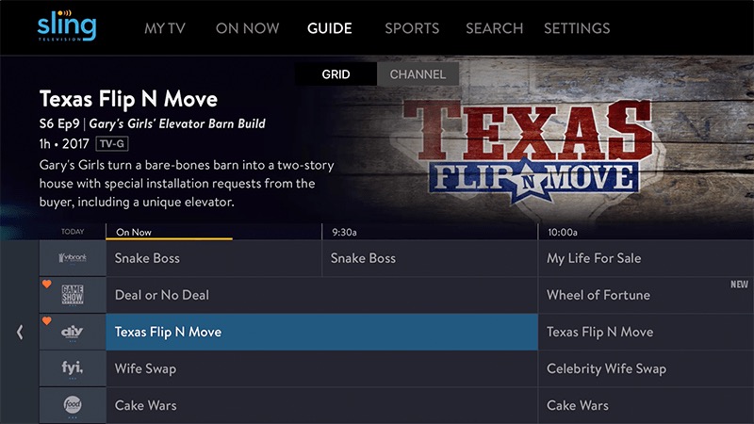Click the Texas Flip N Move title heading
The width and height of the screenshot is (754, 424).
128,99
